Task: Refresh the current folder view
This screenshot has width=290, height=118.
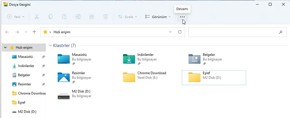Action: point(180,32)
